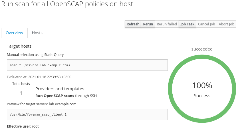Viewport: 238px width, 129px height.
Task: Click the Cancel Job button
Action: [x=206, y=24]
